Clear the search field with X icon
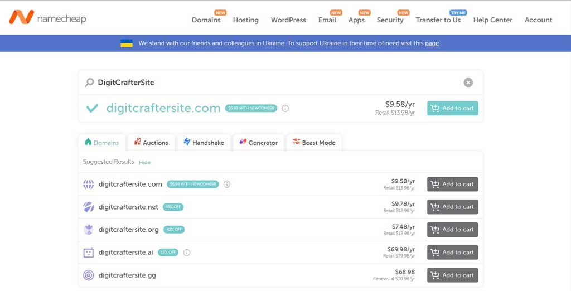Image resolution: width=571 pixels, height=291 pixels. [468, 83]
